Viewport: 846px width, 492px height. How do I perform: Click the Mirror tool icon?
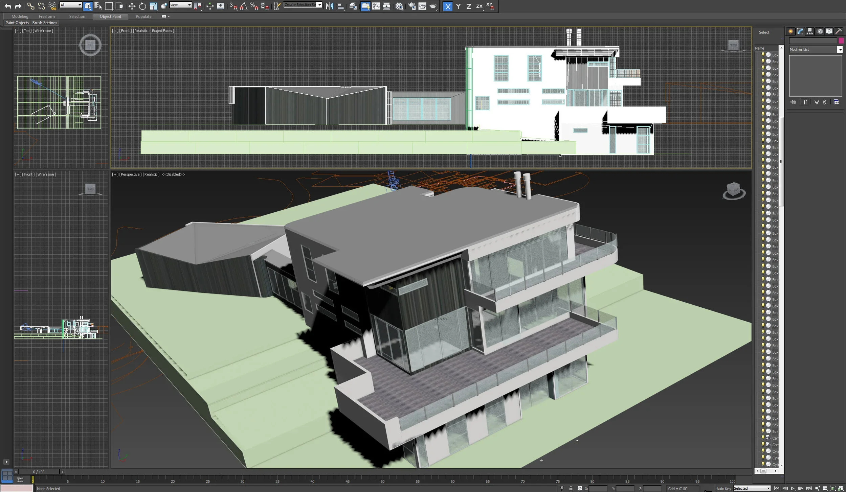click(330, 6)
